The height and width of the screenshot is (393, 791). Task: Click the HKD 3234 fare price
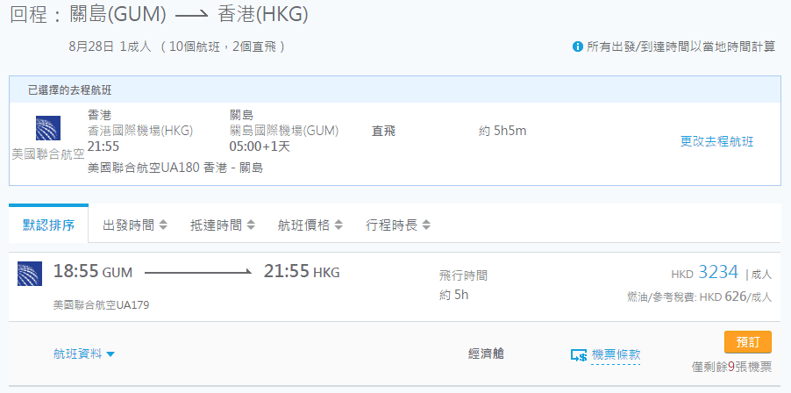[x=717, y=272]
